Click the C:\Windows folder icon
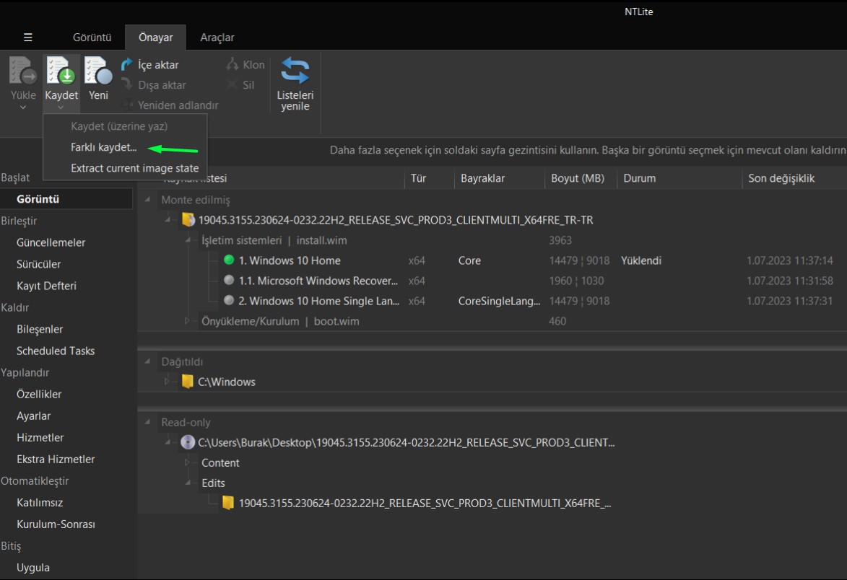This screenshot has height=580, width=847. [x=188, y=382]
